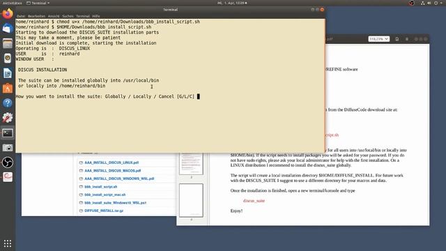This screenshot has height=251, width=446.
Task: Open the power icon in top bar
Action: pos(436,3)
